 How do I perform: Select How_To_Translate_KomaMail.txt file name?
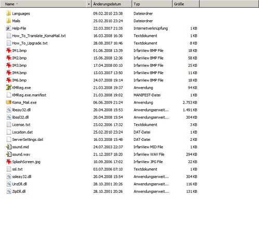pos(39,36)
